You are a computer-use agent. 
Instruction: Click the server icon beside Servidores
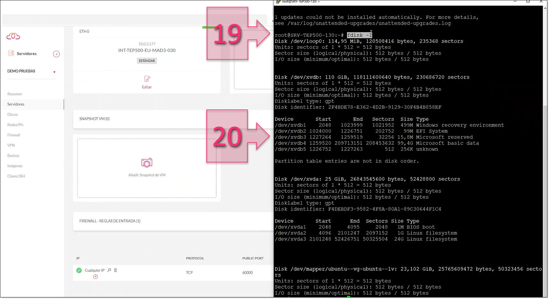[x=11, y=53]
